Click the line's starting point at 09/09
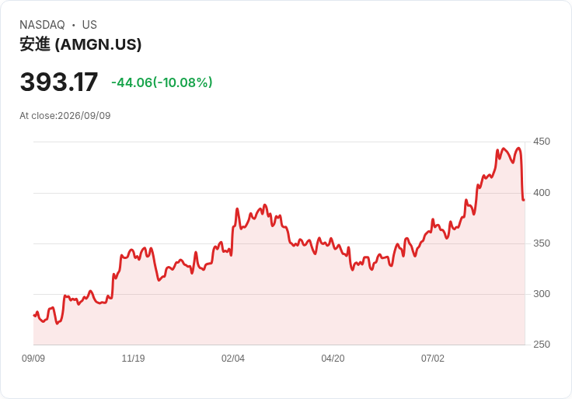Image resolution: width=572 pixels, height=399 pixels. 34,316
